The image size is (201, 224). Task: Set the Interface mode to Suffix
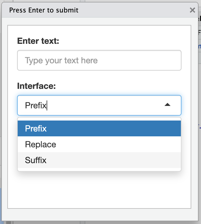(36, 160)
